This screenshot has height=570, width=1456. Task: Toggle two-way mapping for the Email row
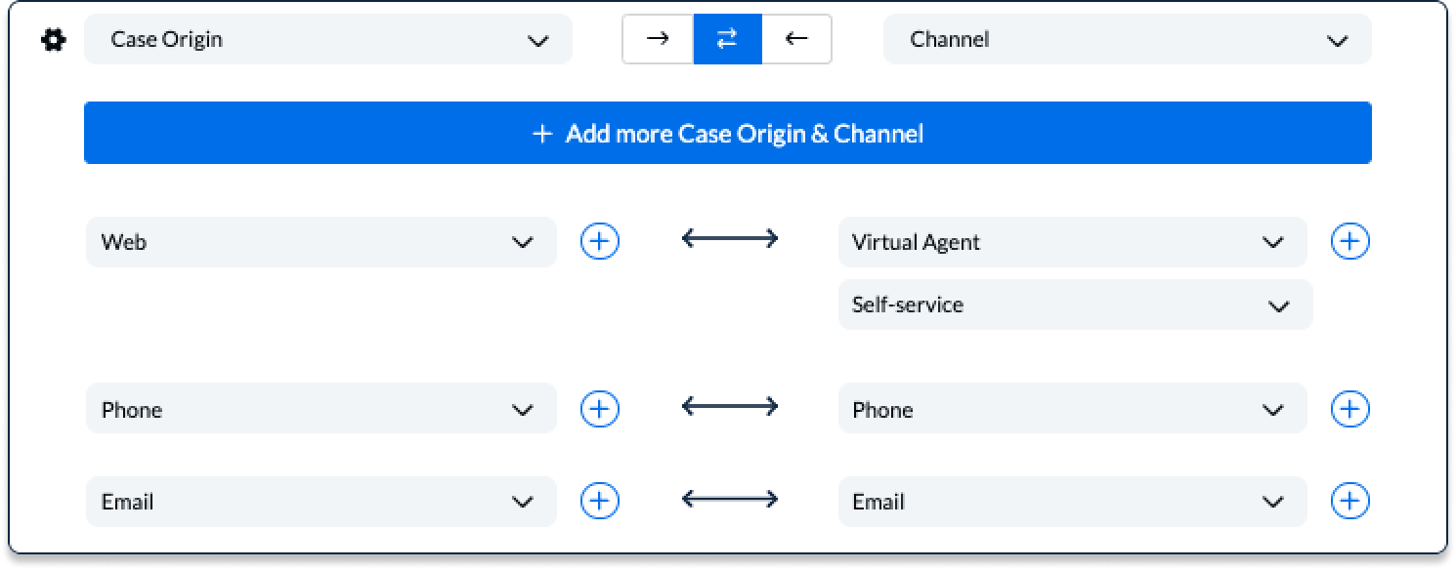(x=728, y=498)
